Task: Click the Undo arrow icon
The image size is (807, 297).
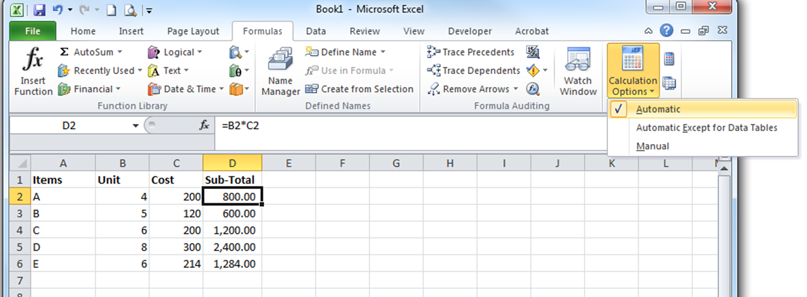Action: tap(59, 10)
